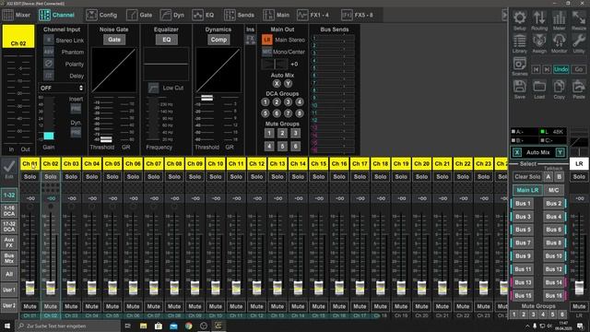Switch to the Gate tab
Viewport: 590px width, 332px height.
139,15
